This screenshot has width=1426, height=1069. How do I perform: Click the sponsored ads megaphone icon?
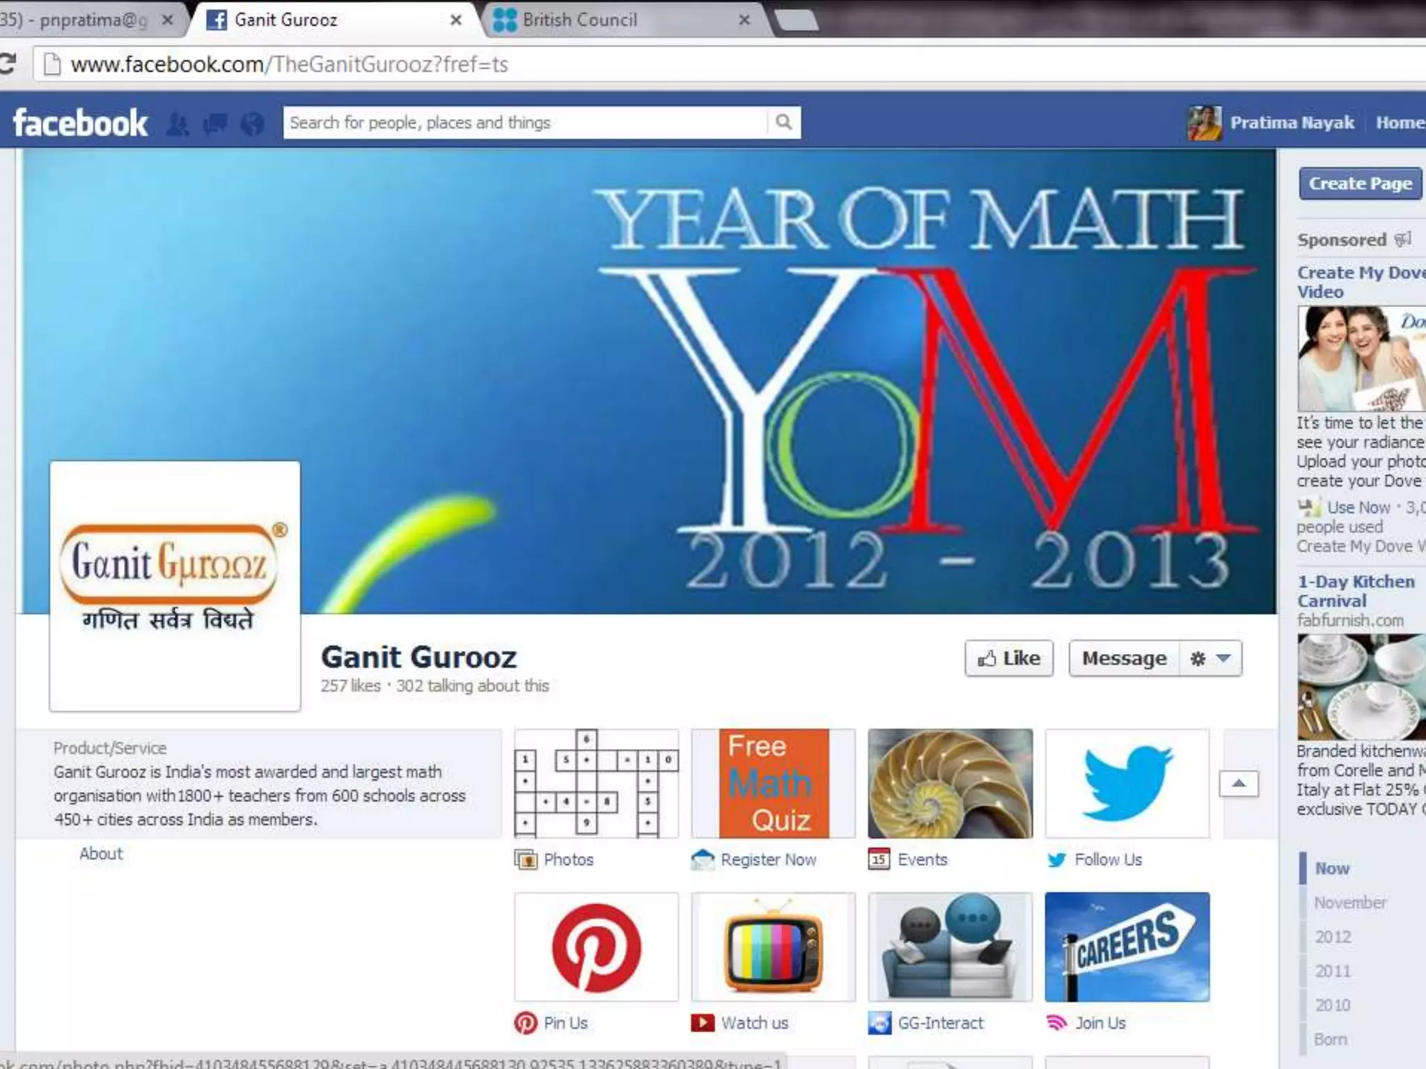point(1402,239)
